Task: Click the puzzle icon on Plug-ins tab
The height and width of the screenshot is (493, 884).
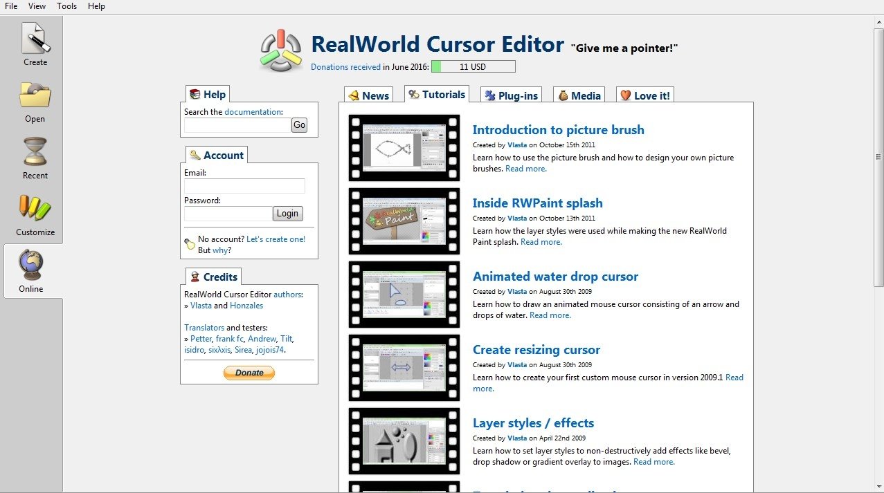Action: tap(490, 96)
